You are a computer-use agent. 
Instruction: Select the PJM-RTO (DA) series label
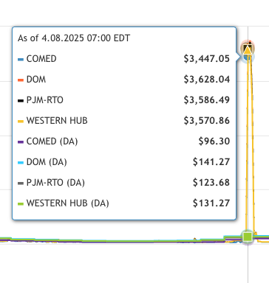click(x=55, y=183)
